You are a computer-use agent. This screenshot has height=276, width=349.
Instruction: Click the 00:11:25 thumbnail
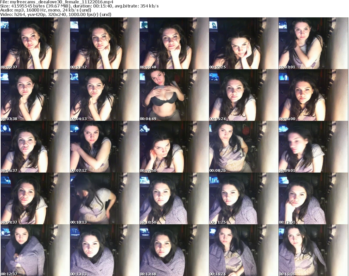tap(243, 199)
